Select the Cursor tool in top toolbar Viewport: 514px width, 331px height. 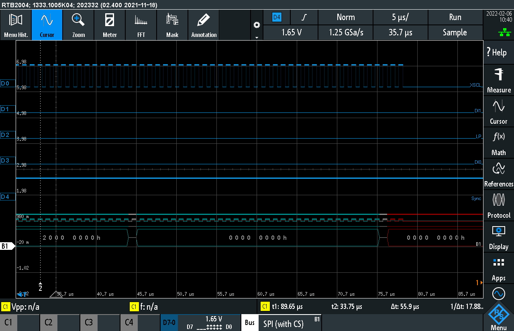pyautogui.click(x=47, y=25)
